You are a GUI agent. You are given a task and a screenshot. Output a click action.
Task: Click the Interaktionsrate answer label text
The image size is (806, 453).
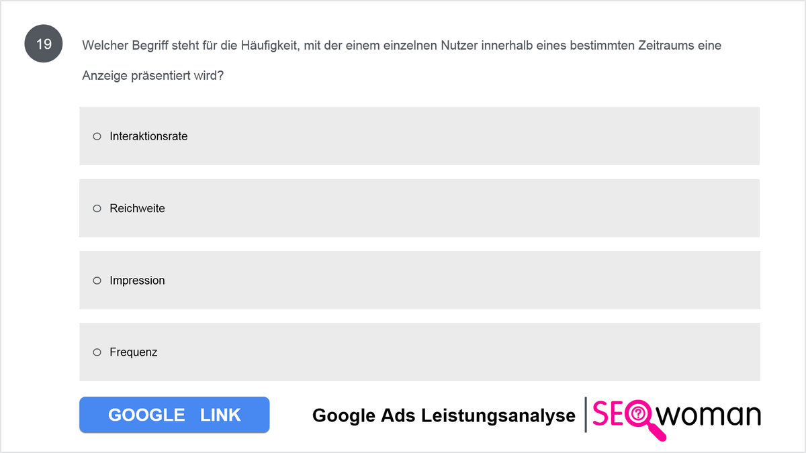[148, 136]
